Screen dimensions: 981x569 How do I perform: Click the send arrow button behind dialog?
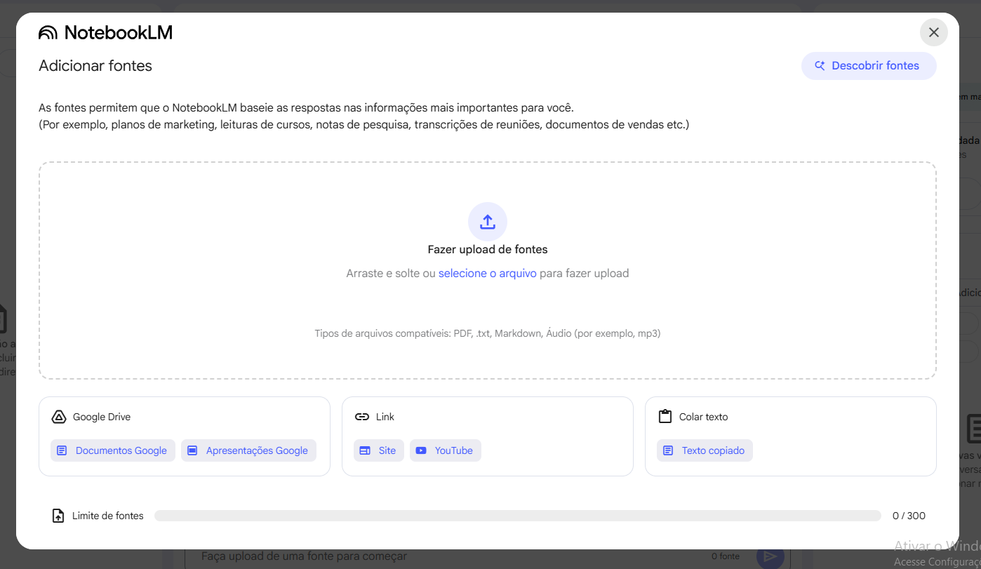(x=770, y=556)
